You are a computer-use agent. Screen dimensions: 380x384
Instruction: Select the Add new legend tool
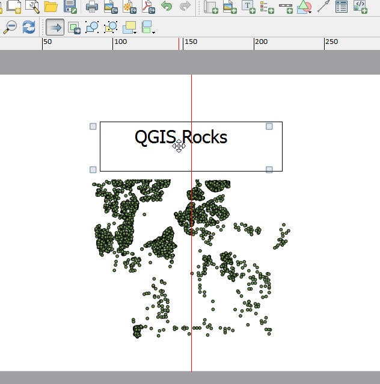click(266, 7)
